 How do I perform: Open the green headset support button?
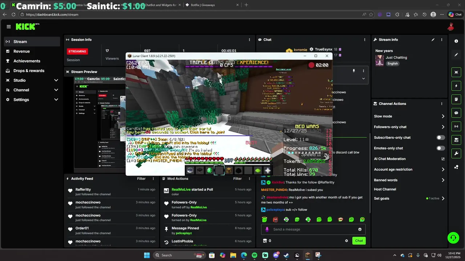pyautogui.click(x=453, y=238)
